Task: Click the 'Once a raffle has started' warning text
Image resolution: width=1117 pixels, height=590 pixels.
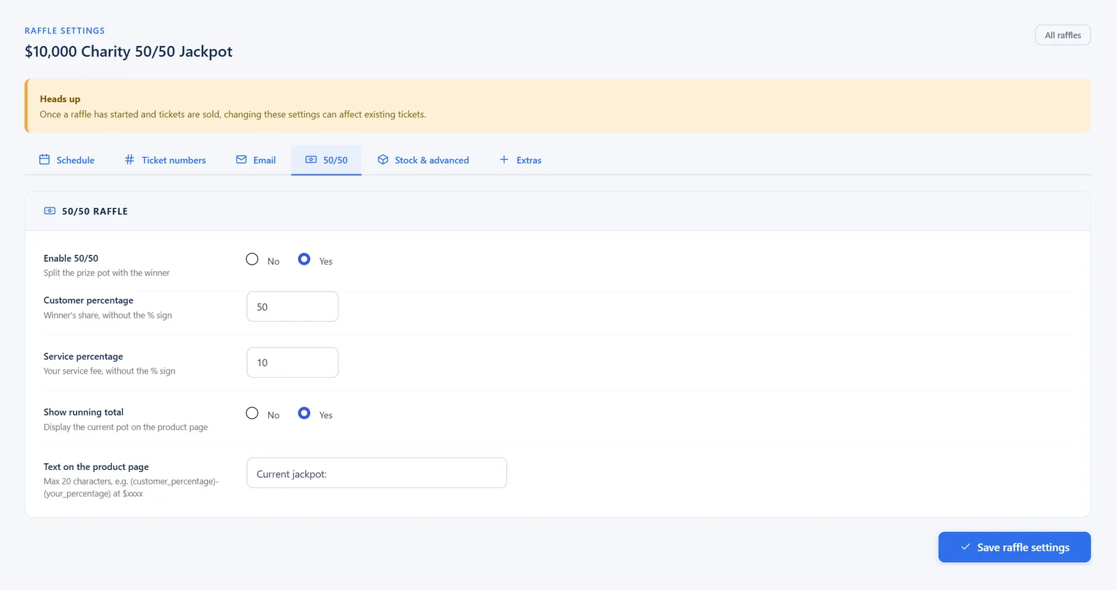Action: [x=232, y=115]
